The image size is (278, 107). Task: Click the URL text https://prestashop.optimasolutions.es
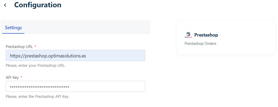[48, 56]
